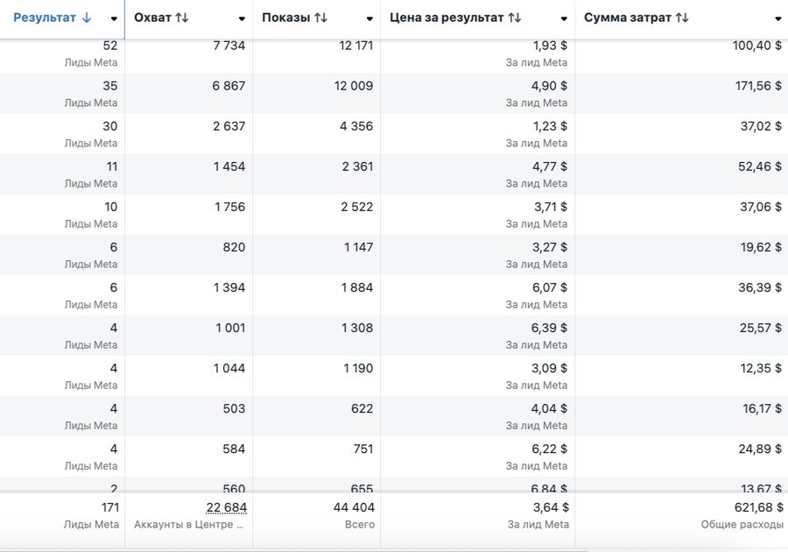The width and height of the screenshot is (788, 552).
Task: Click amount spent 19,62 $
Action: coord(762,247)
